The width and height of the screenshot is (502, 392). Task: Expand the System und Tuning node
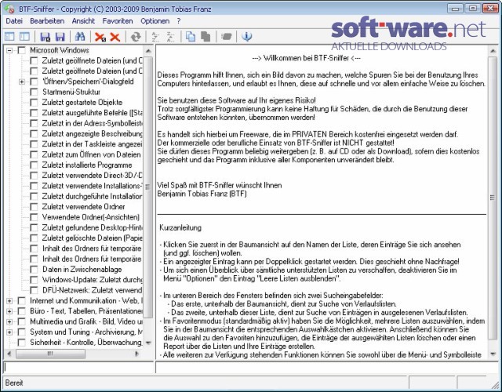point(9,332)
